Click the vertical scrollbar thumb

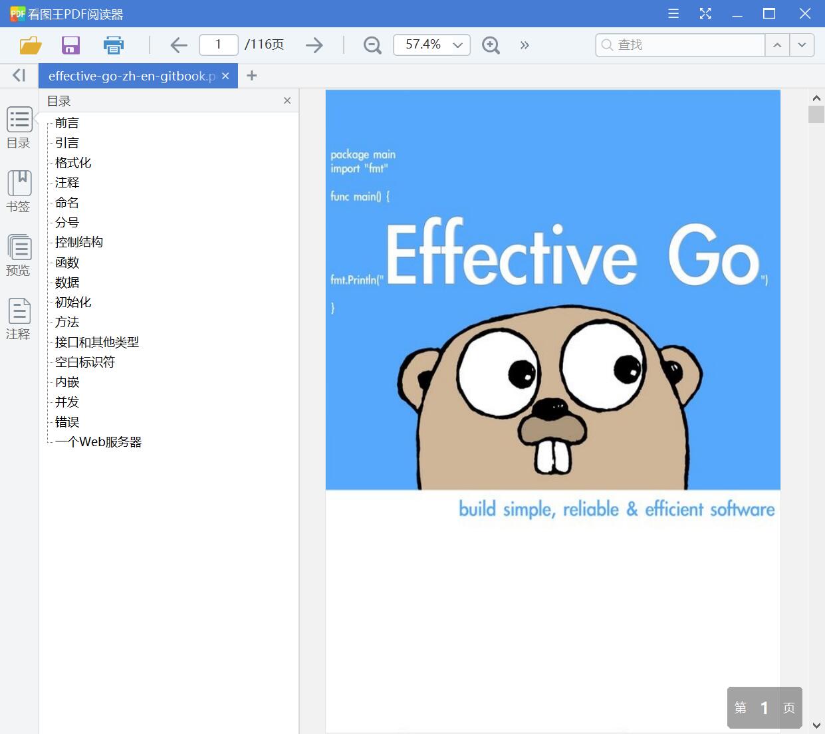(x=816, y=114)
